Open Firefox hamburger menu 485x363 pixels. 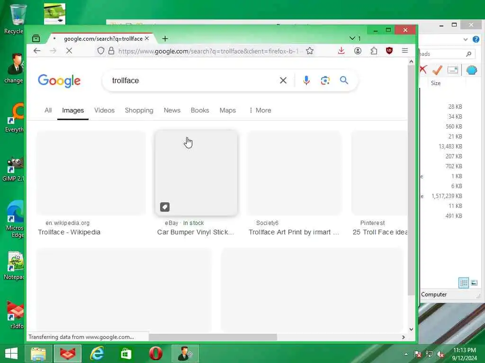point(404,51)
